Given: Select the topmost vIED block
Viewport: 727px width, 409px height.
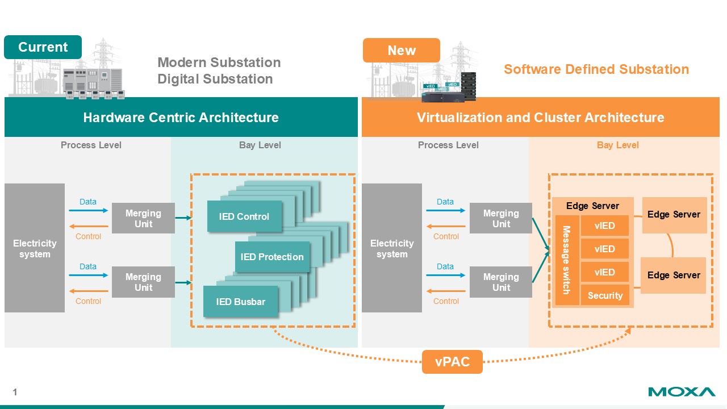Looking at the screenshot, I should [605, 226].
